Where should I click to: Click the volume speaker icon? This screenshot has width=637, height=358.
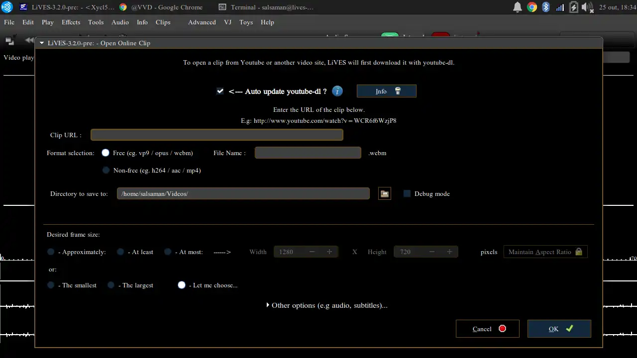(x=588, y=7)
